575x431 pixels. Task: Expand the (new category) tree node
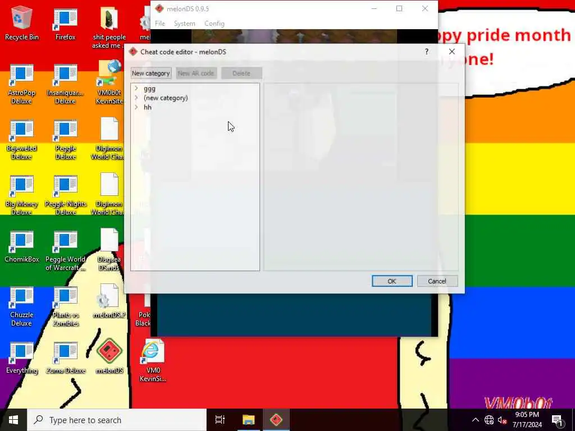(x=136, y=98)
